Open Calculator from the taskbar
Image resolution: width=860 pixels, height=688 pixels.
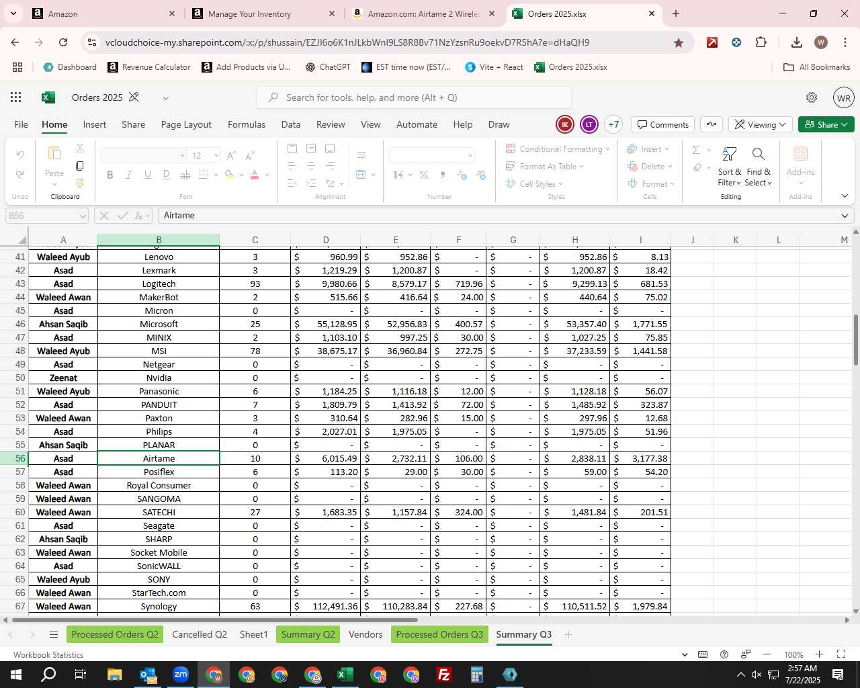(x=477, y=675)
